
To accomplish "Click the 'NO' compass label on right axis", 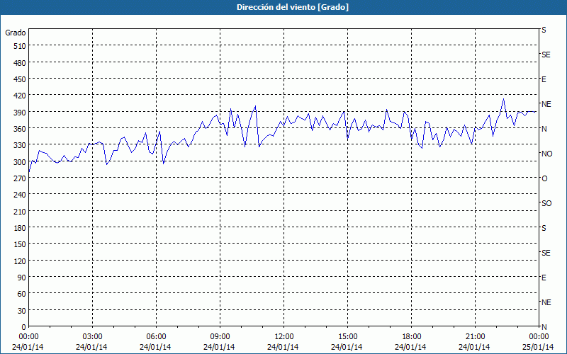I will pyautogui.click(x=546, y=154).
